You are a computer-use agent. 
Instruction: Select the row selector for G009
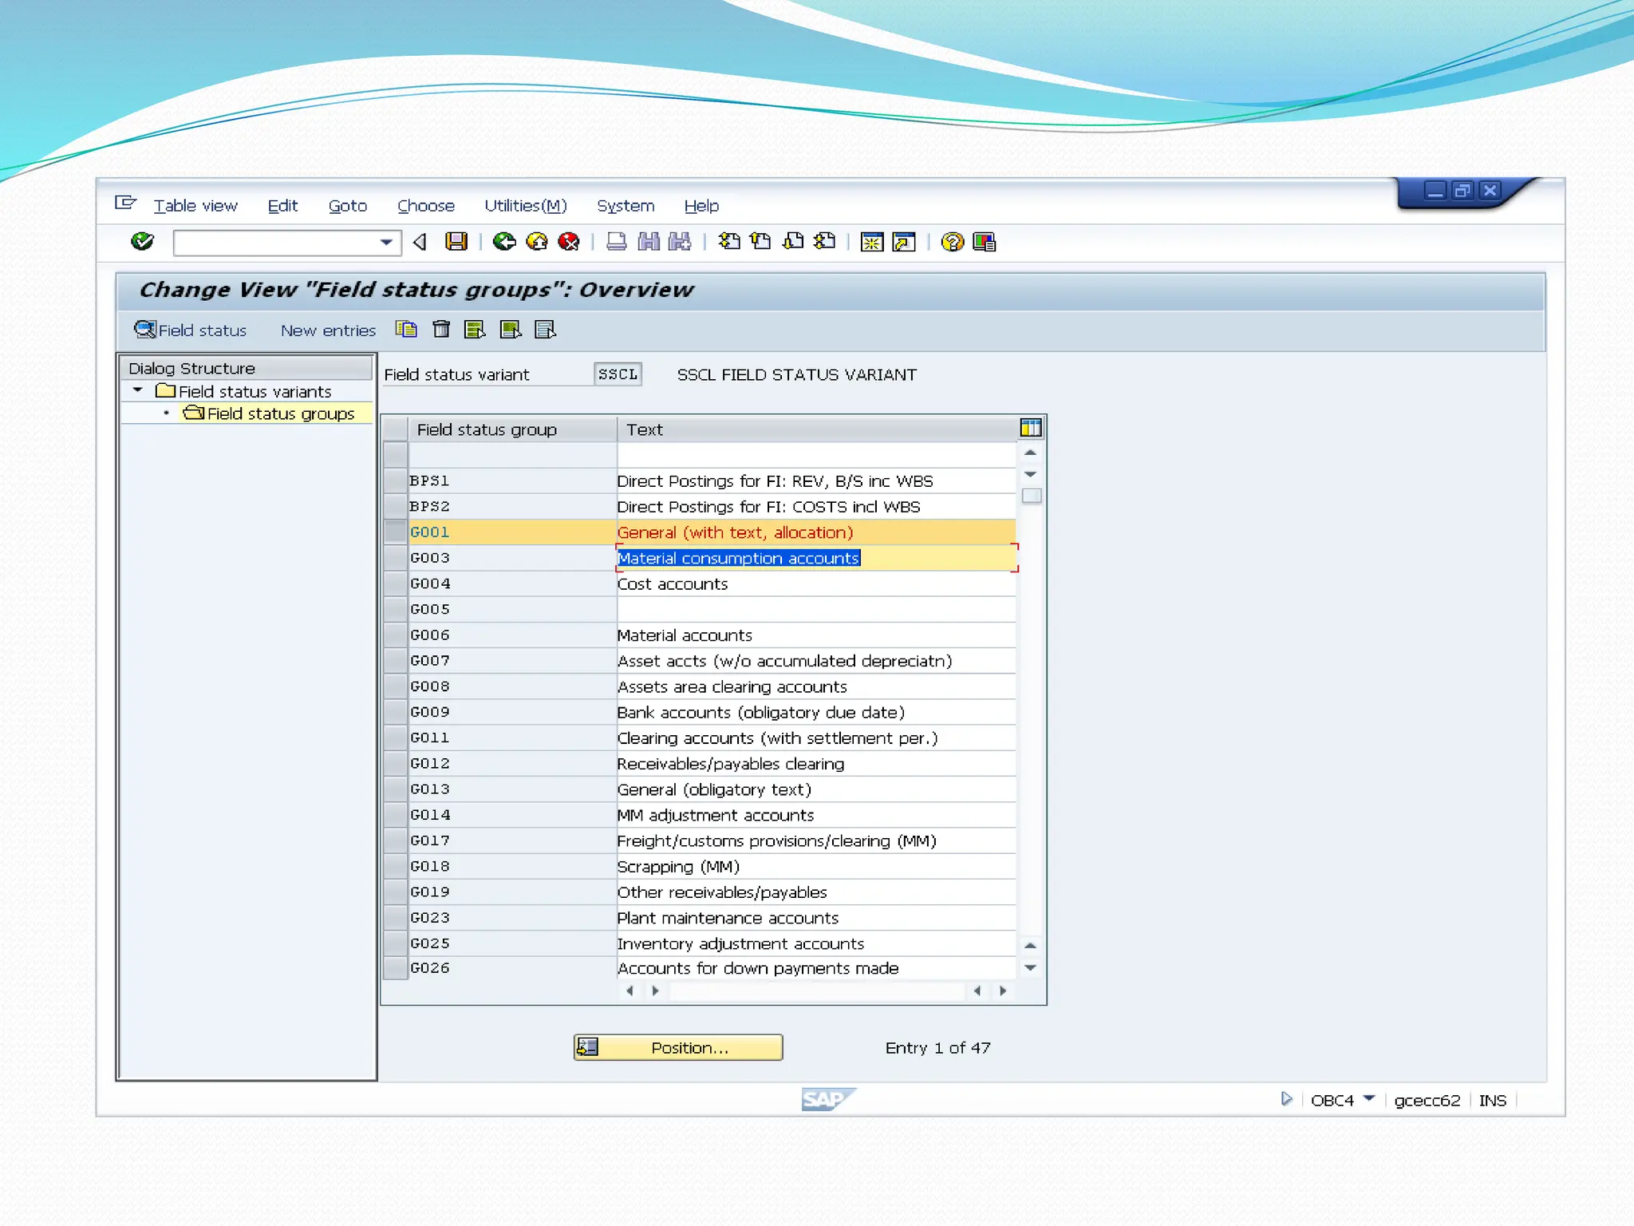click(x=396, y=712)
